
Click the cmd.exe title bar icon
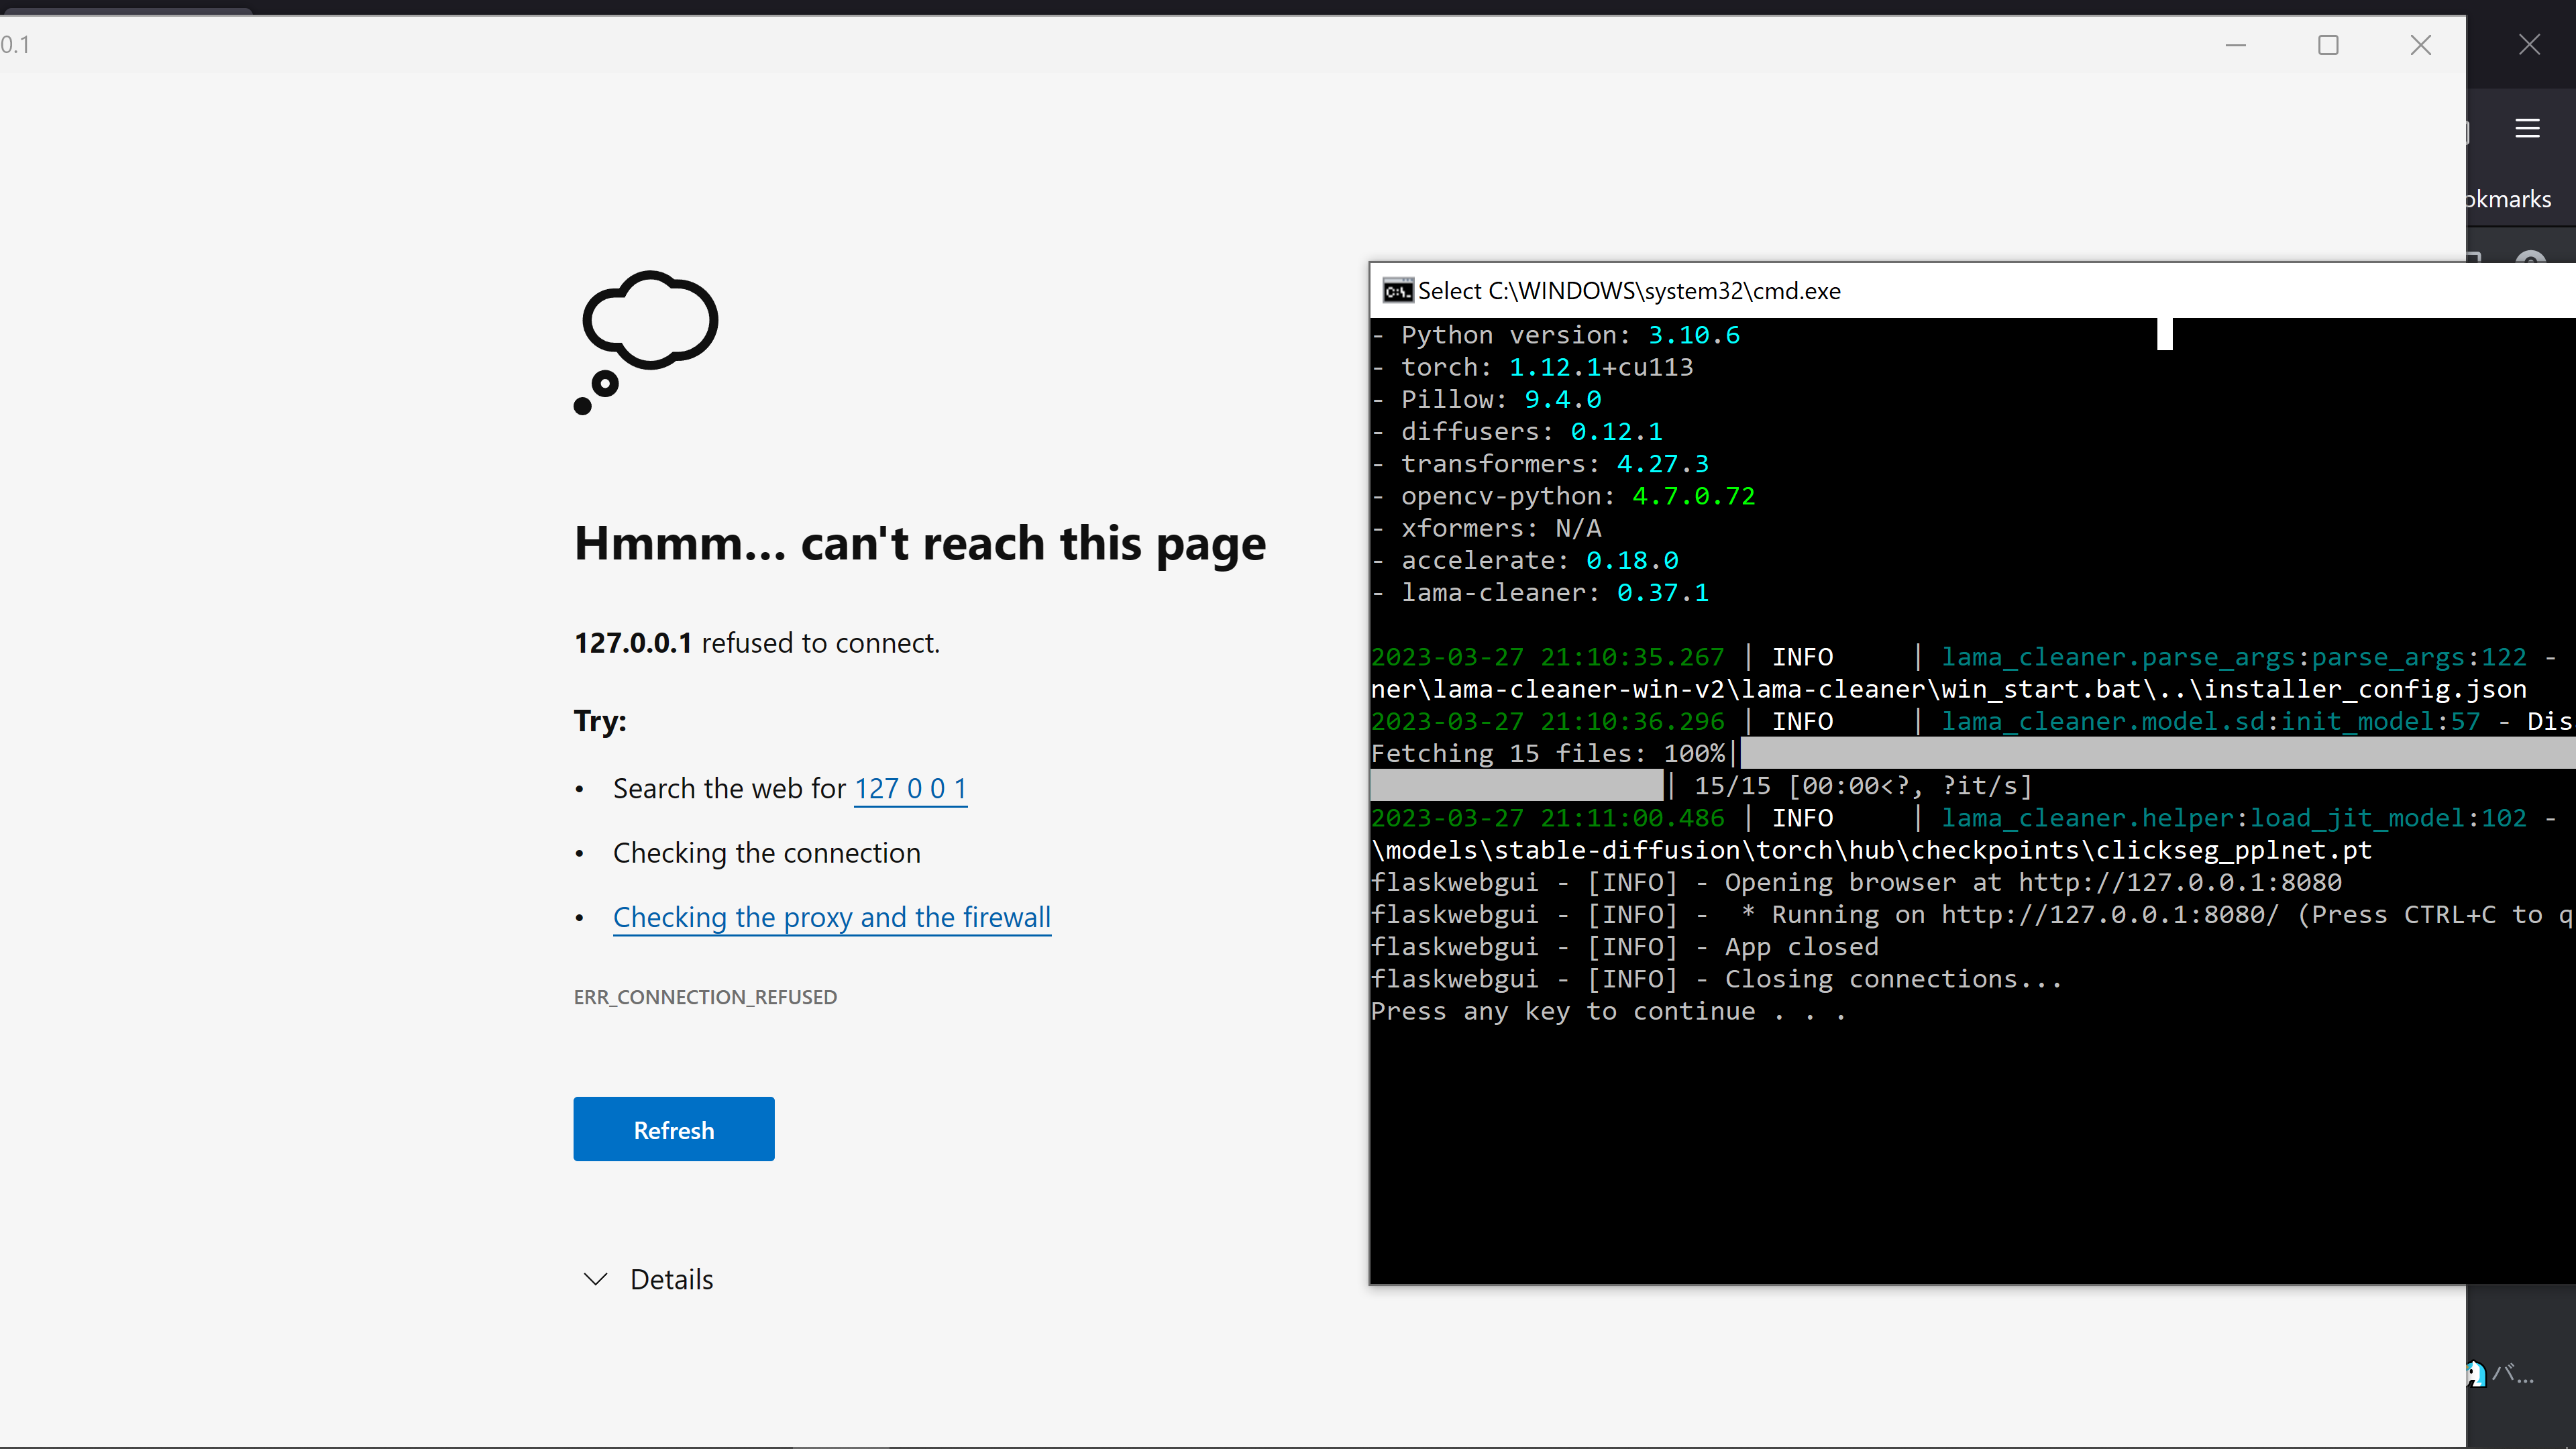[x=1397, y=290]
